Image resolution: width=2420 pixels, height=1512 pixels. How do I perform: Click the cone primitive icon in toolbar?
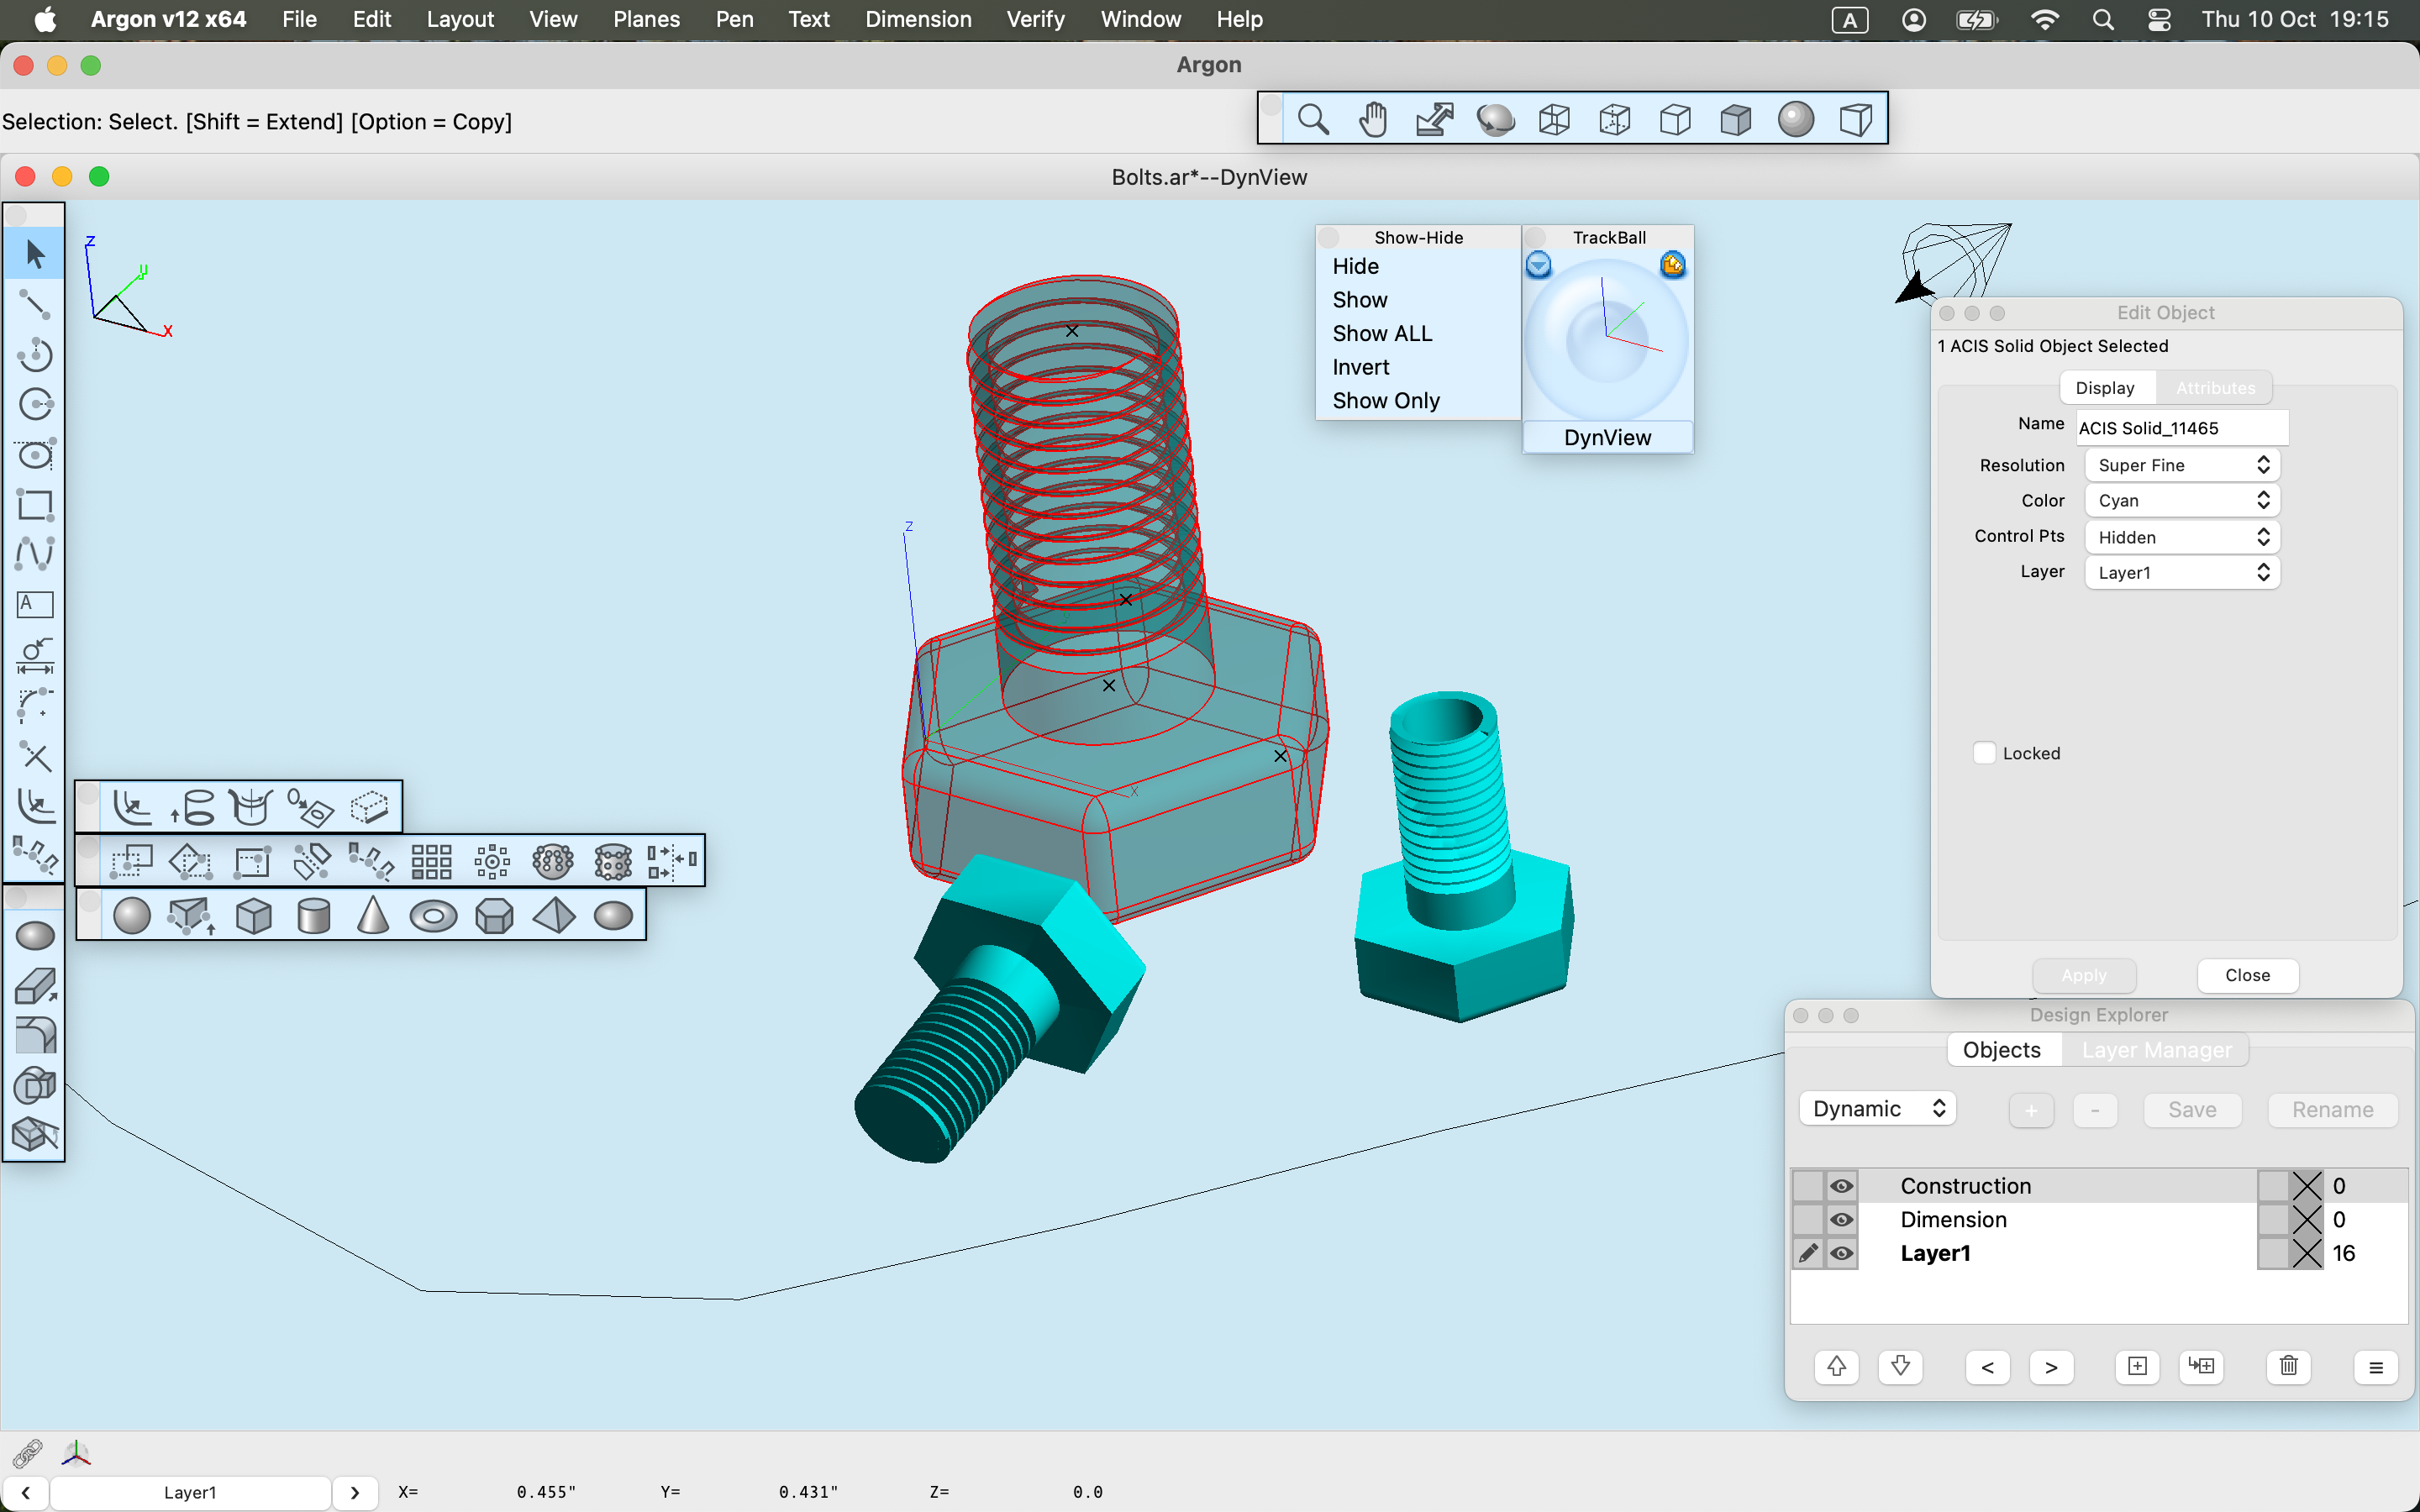[x=370, y=915]
